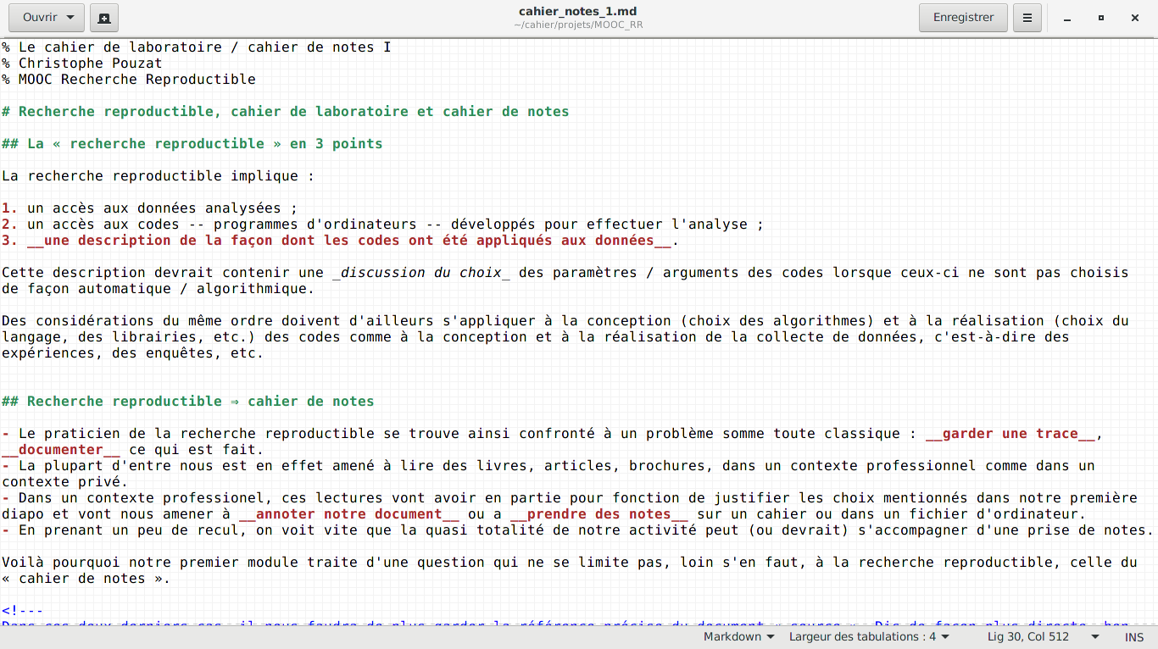
Task: Open the Largeur des tabulations dropdown
Action: (x=869, y=637)
